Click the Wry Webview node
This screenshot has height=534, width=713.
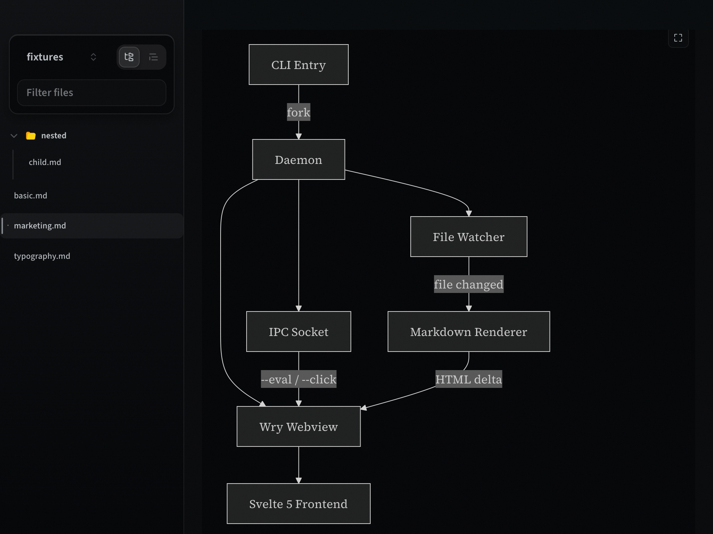[x=299, y=426]
